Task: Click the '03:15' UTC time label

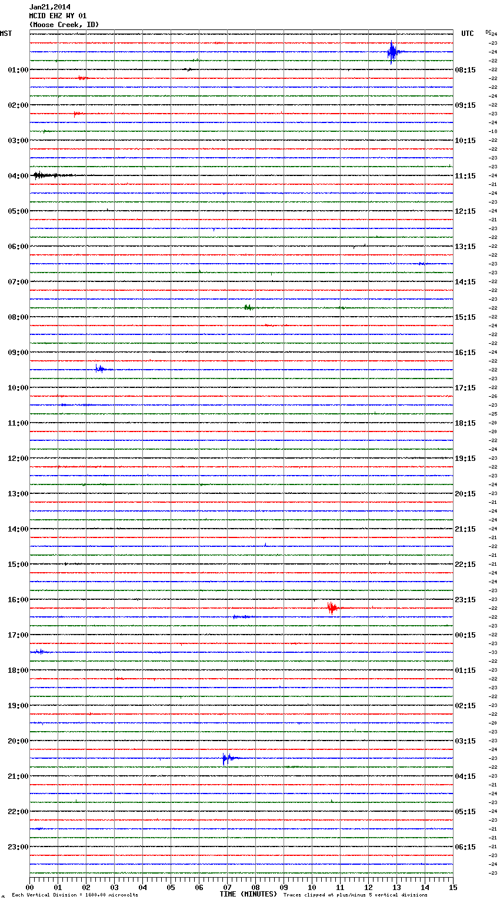Action: click(x=465, y=741)
